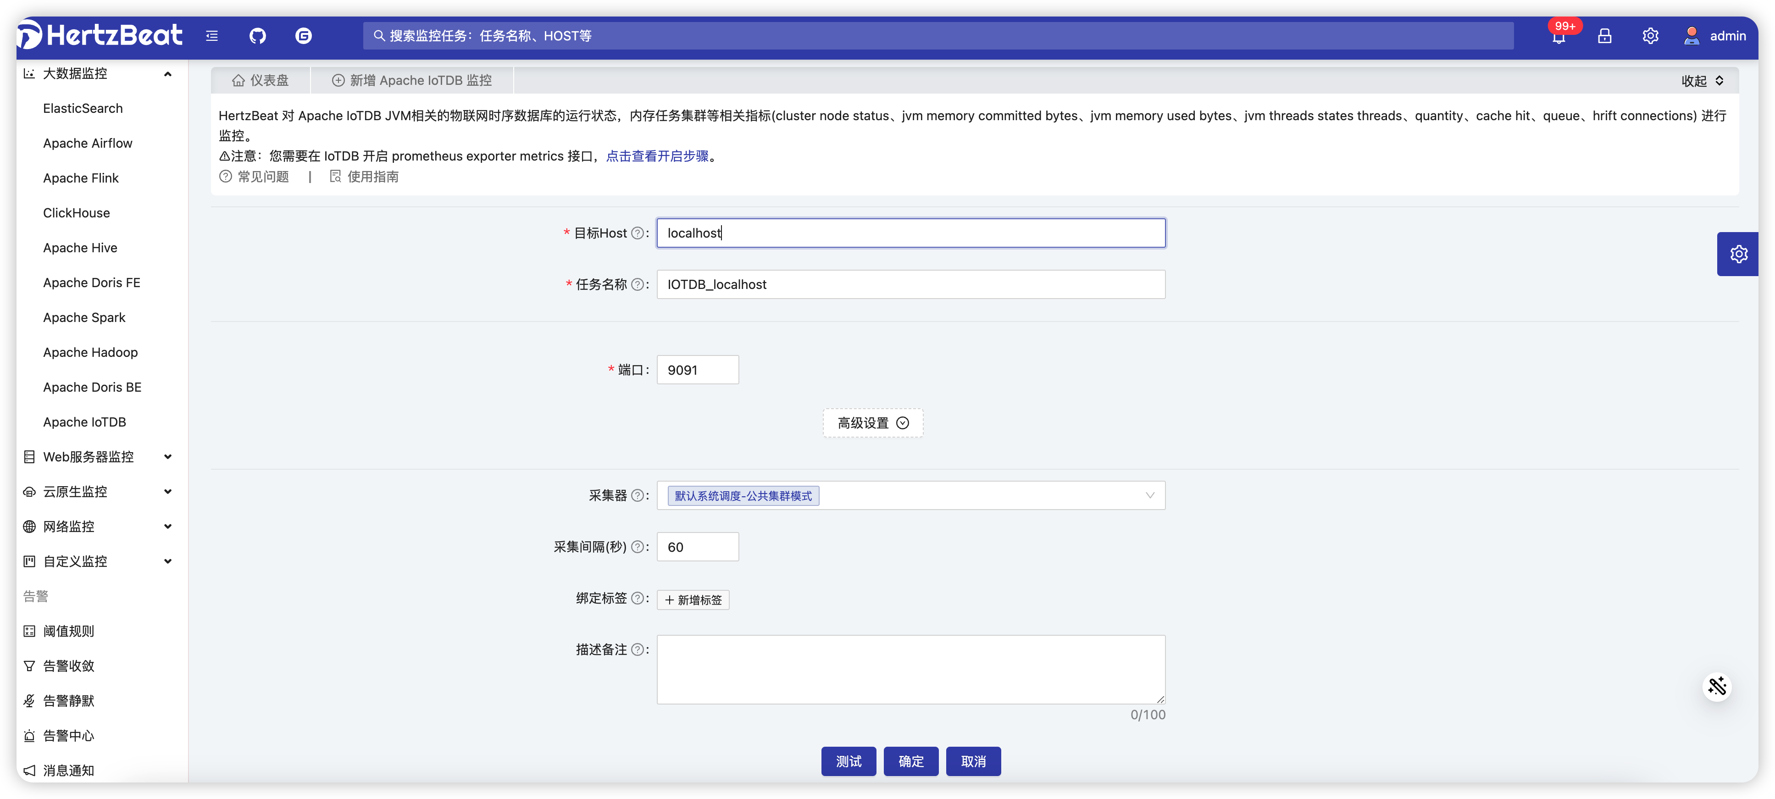Toggle the sidebar collapse menu icon
The height and width of the screenshot is (799, 1775).
[x=211, y=36]
